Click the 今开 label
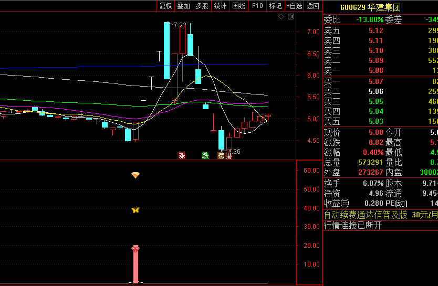 [393, 132]
